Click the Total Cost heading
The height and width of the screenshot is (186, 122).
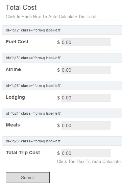21,7
